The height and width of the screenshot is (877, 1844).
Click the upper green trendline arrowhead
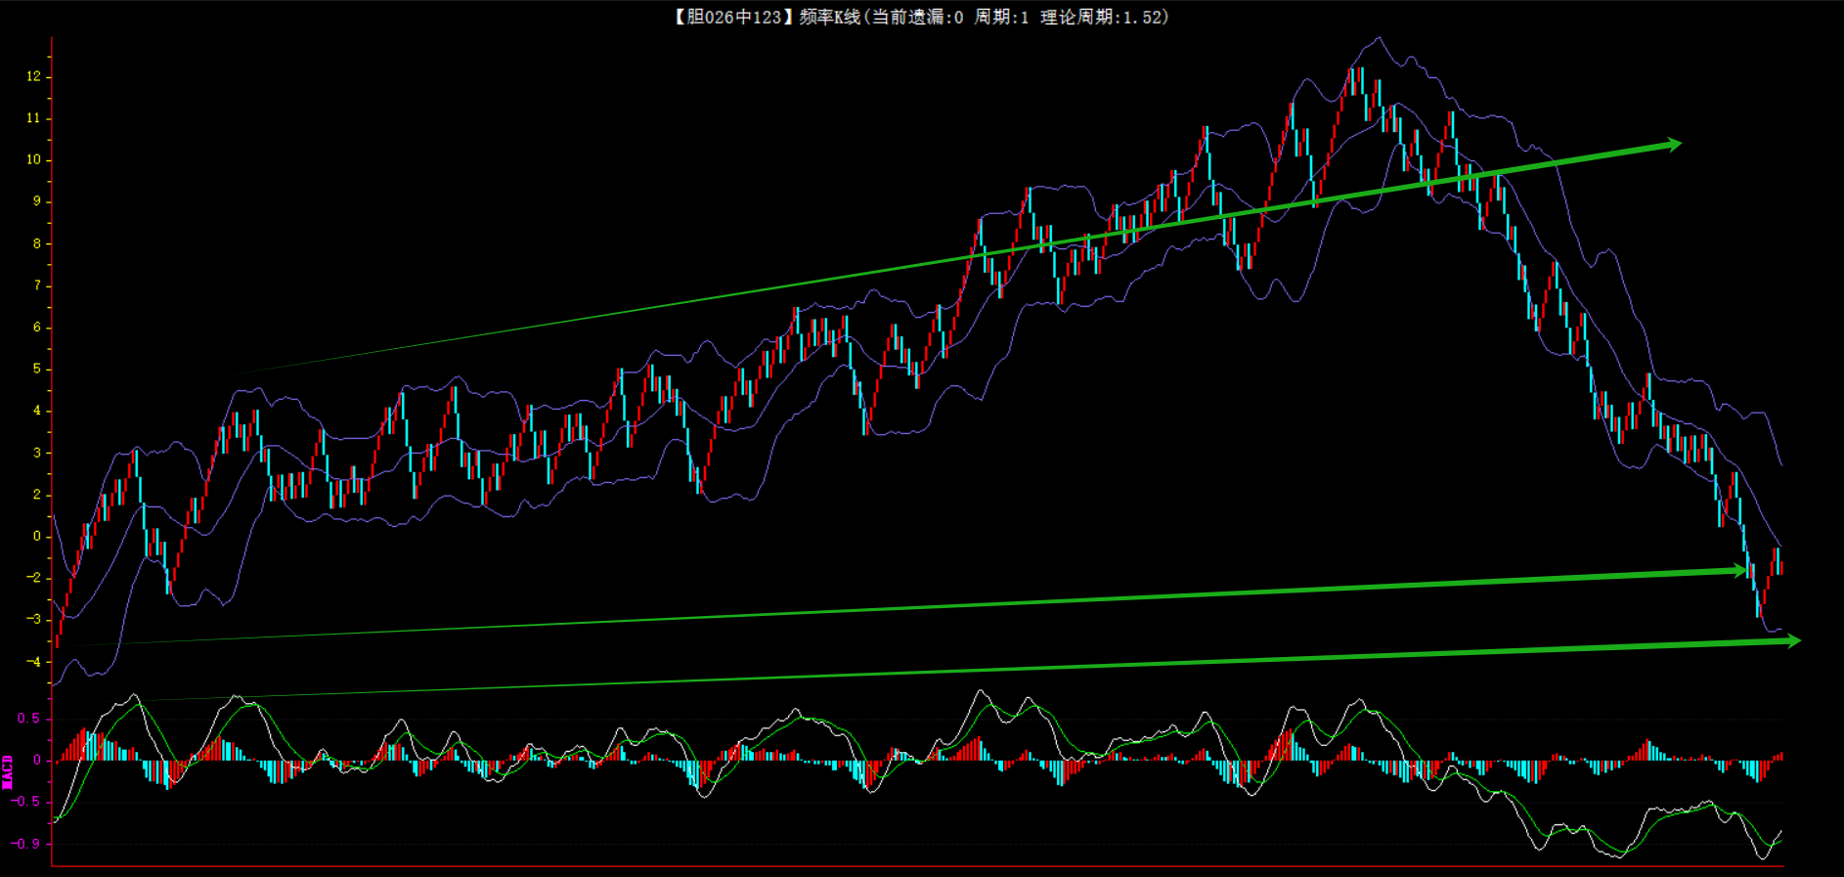pyautogui.click(x=1673, y=145)
